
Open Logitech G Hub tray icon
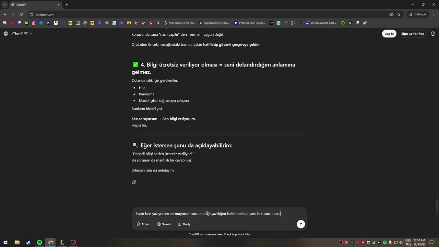379,243
